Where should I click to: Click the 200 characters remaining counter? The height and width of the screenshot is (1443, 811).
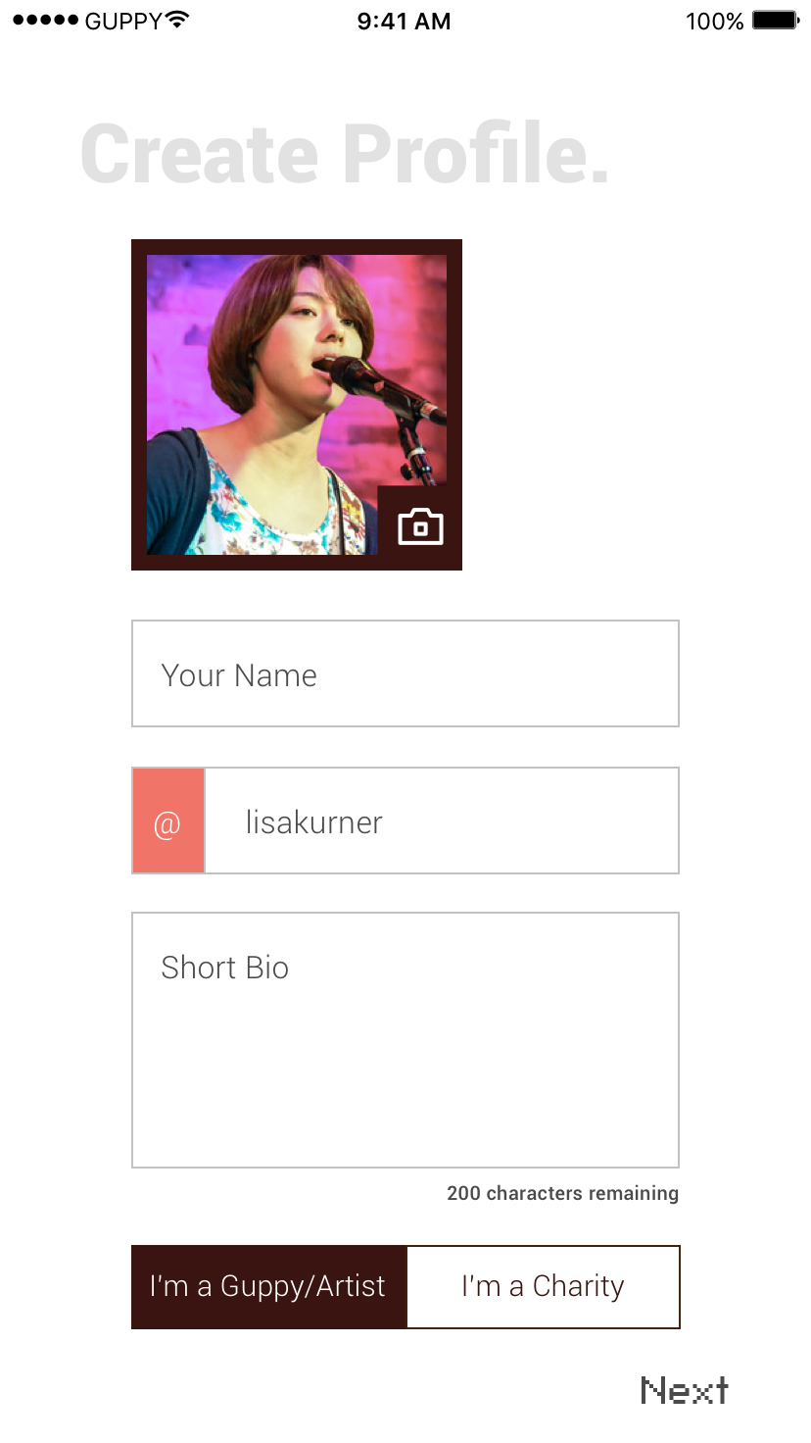[x=562, y=1194]
